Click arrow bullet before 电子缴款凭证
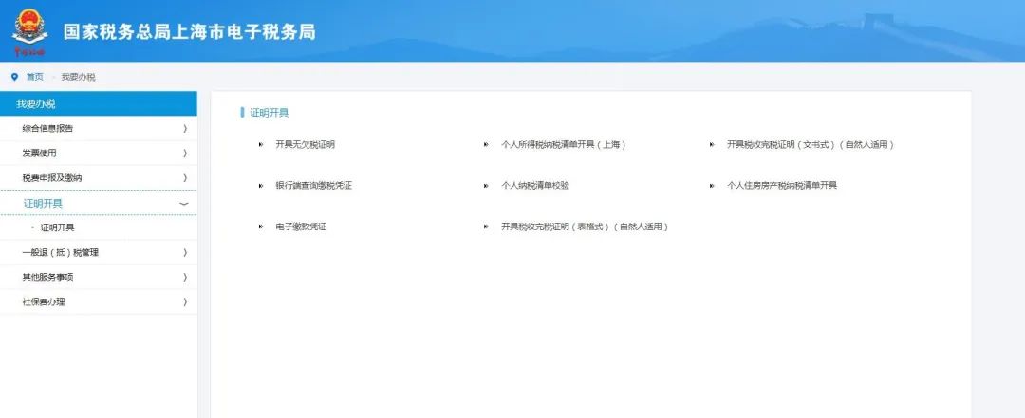 tap(261, 227)
